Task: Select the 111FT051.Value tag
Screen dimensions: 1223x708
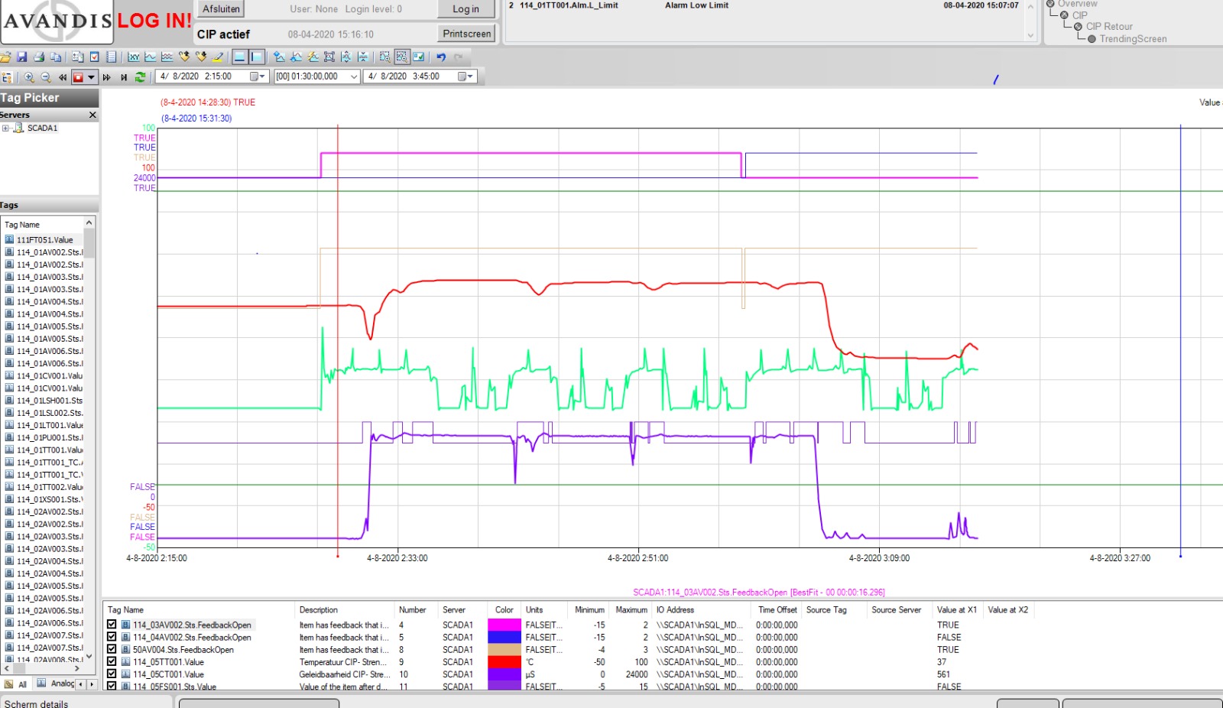Action: (x=45, y=240)
